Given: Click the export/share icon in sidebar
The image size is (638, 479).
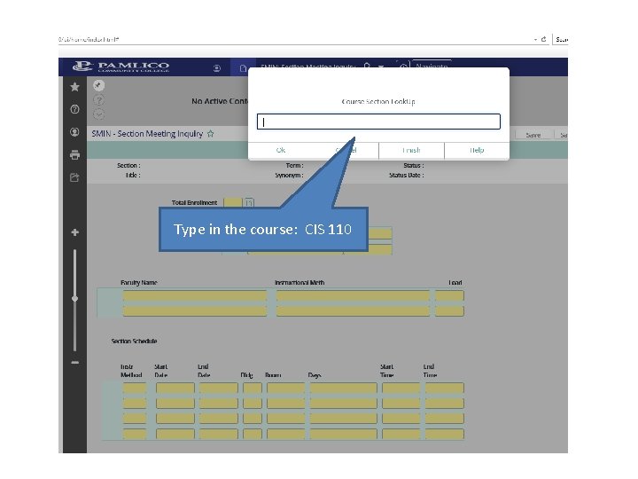Looking at the screenshot, I should [74, 177].
